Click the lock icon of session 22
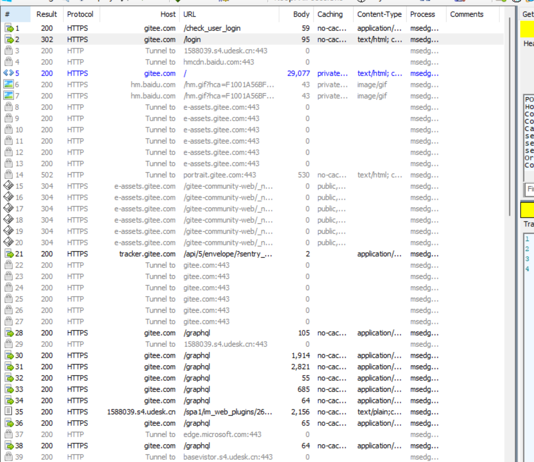This screenshot has height=462, width=534. click(8, 265)
